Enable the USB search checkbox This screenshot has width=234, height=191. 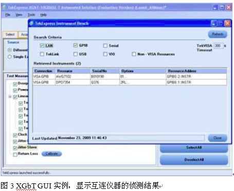click(x=76, y=54)
